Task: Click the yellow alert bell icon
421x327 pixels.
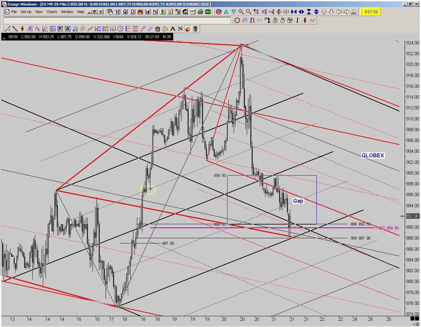Action: 170,12
